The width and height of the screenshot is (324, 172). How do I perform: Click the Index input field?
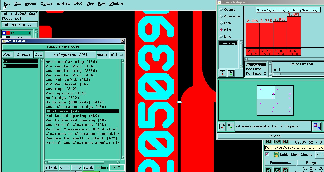tap(117, 168)
